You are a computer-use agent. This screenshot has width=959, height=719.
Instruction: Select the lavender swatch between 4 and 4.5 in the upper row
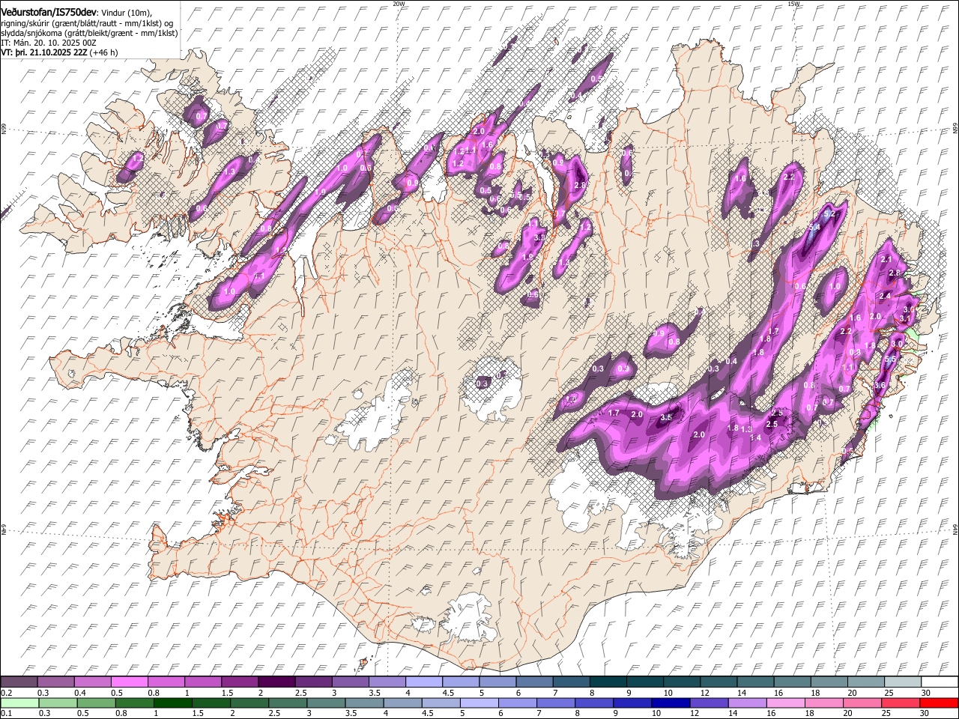424,682
